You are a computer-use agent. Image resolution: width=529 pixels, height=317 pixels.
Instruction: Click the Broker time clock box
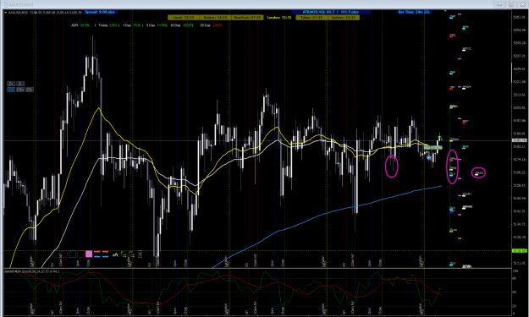click(215, 18)
